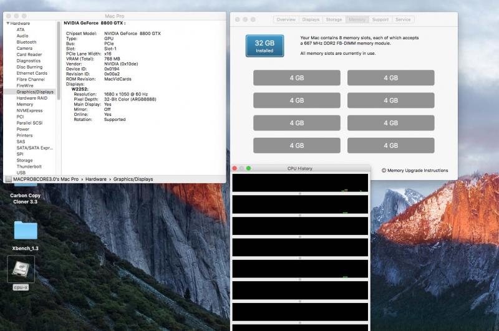Click the 32 GB Installed memory badge

[x=264, y=46]
